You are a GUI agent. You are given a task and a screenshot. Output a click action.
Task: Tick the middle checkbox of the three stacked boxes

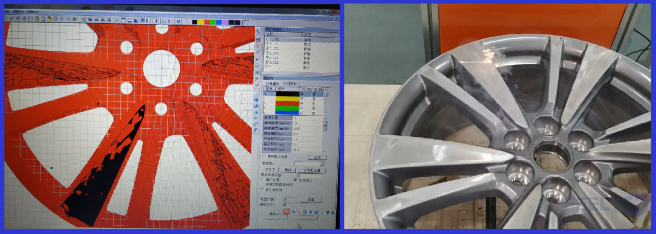click(262, 185)
